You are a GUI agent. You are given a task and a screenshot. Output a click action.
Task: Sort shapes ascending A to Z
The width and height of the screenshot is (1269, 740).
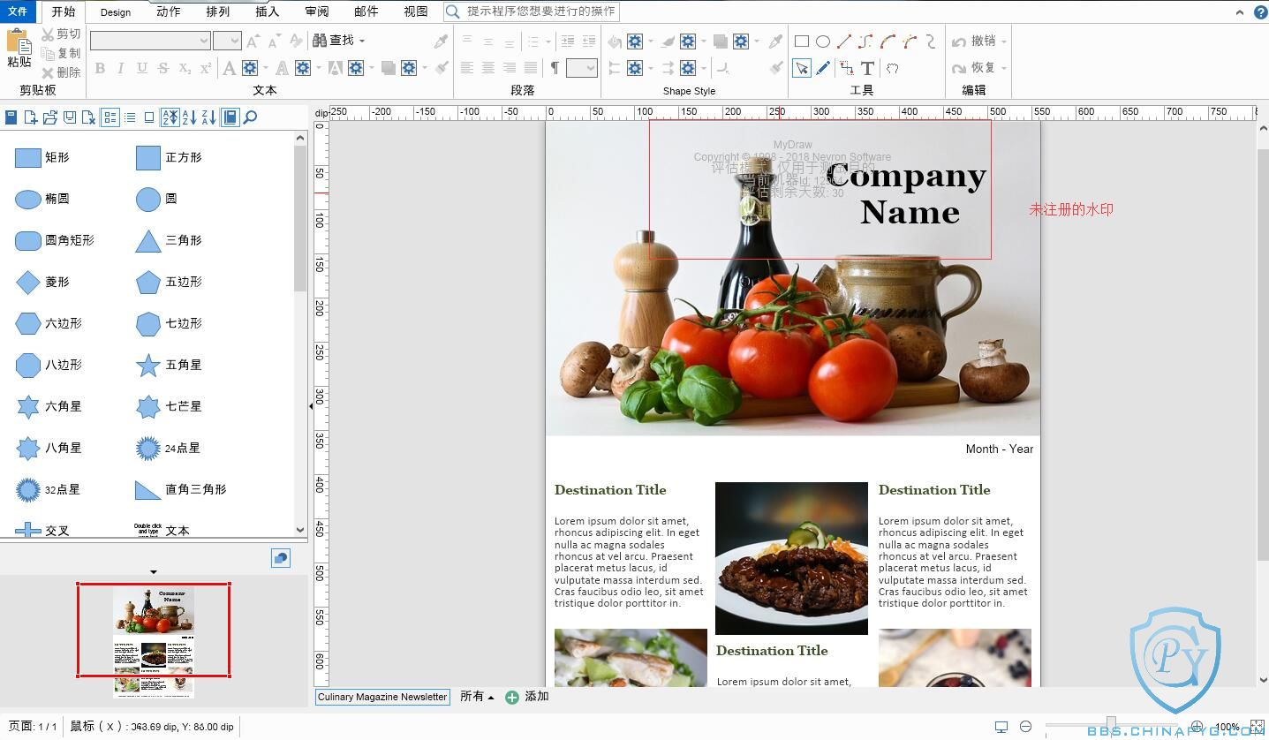[190, 117]
